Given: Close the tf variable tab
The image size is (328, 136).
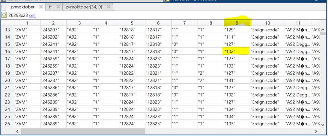Looking at the screenshot, I should point(58,7).
